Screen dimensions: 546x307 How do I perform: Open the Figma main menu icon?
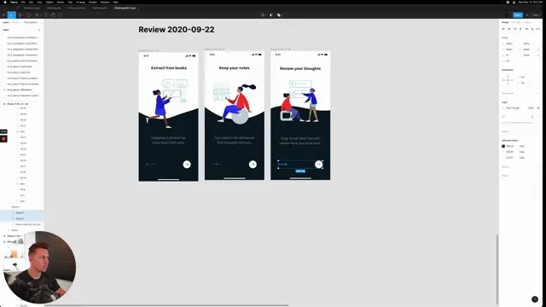tap(3, 15)
